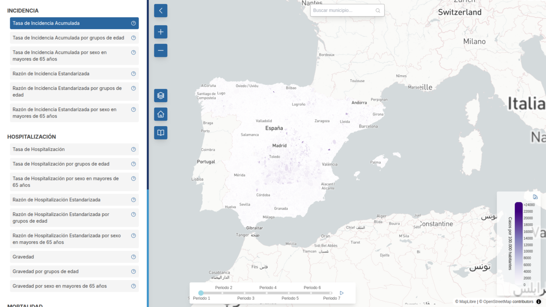Collapse the sidebar with the back arrow

tap(161, 11)
